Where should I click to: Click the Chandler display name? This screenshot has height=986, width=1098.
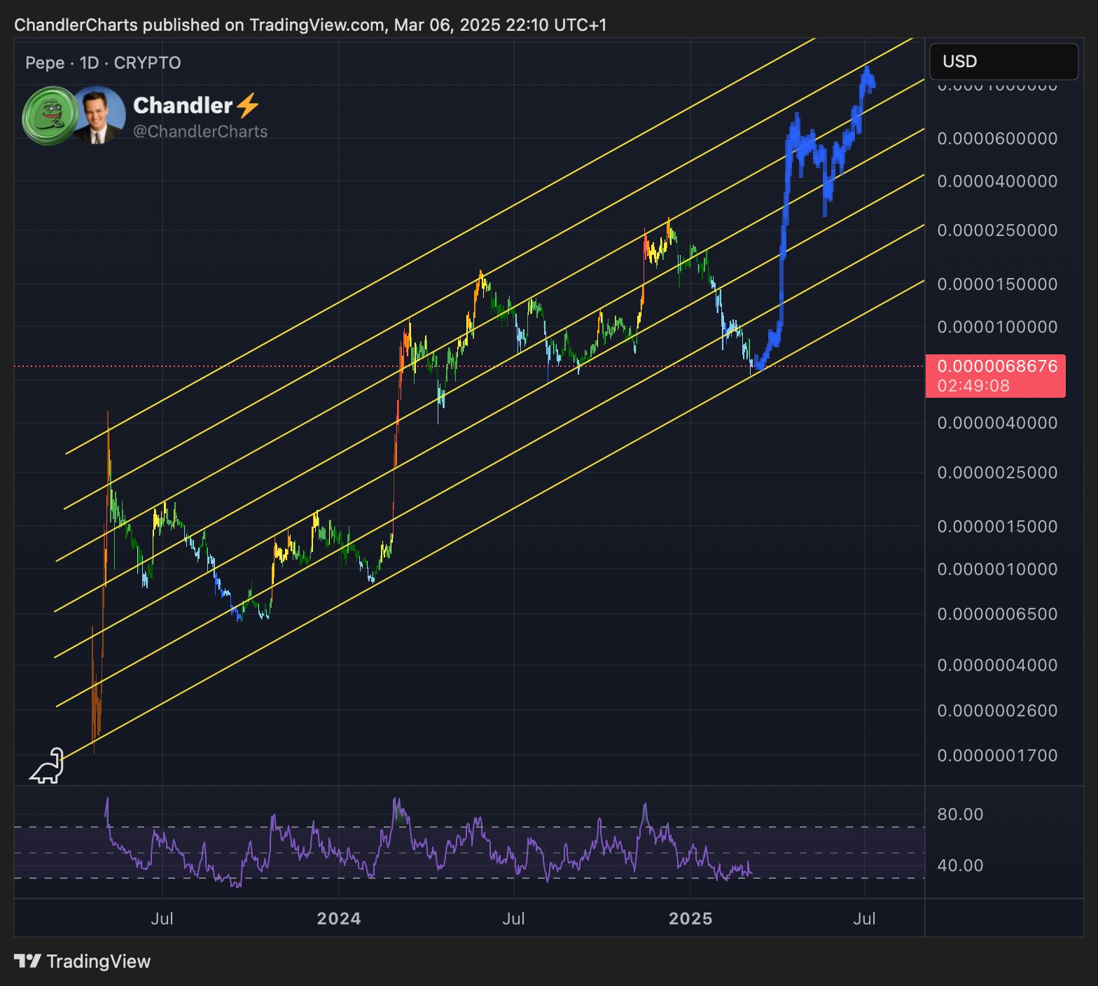[182, 106]
